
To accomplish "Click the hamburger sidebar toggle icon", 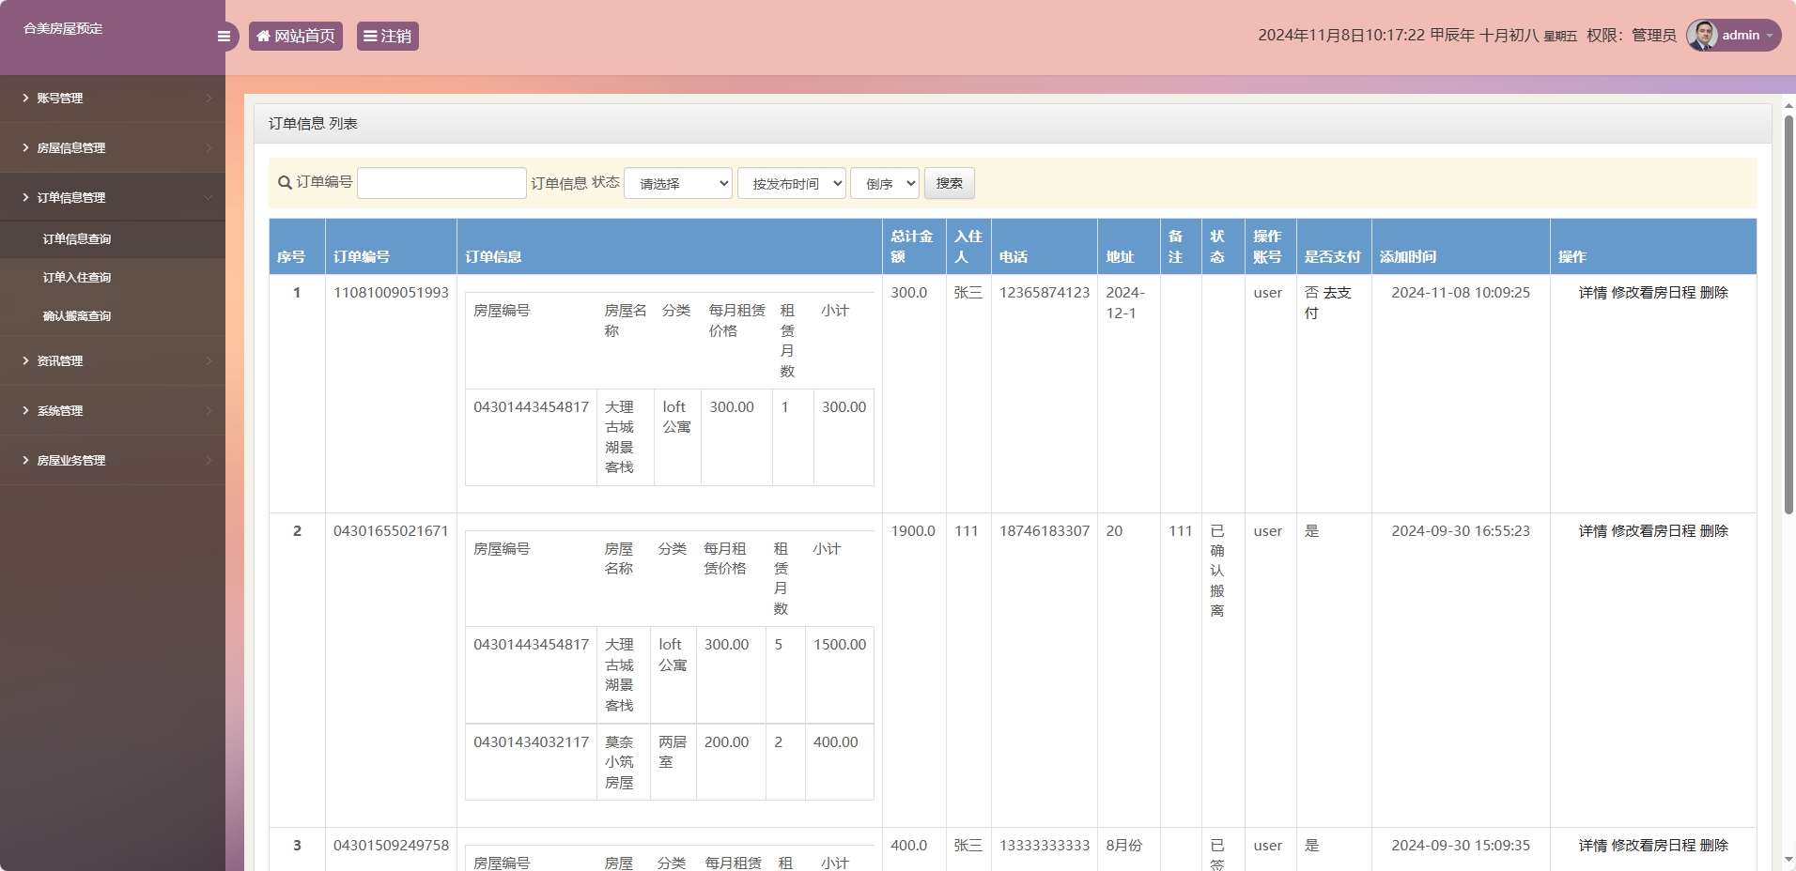I will point(224,36).
